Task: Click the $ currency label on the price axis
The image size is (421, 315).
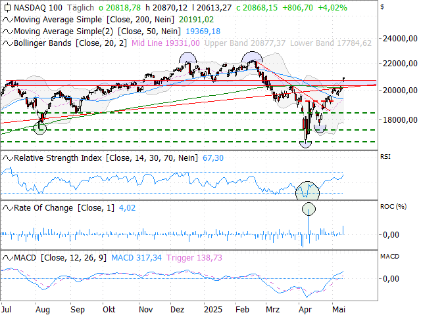Action: 382,7
